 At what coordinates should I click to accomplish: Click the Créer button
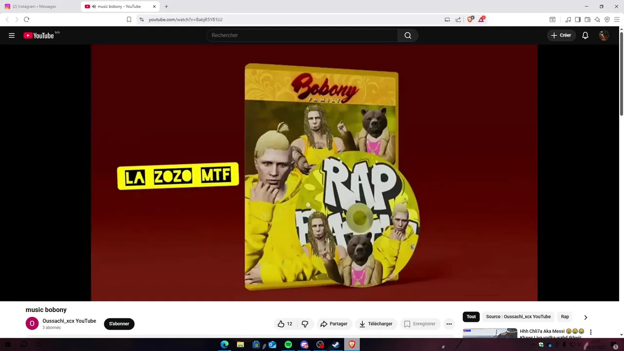561,35
